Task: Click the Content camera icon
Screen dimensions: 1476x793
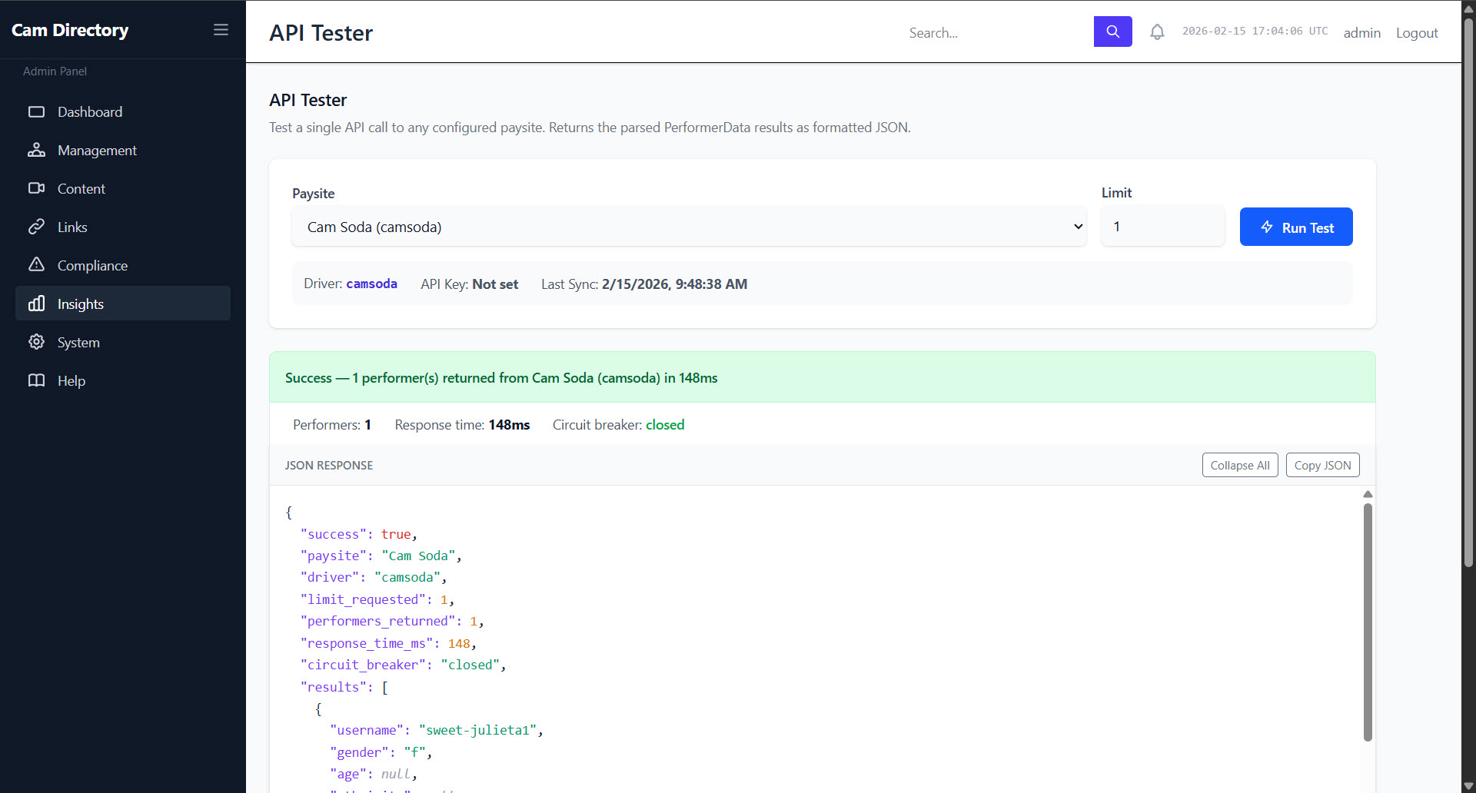Action: 36,189
